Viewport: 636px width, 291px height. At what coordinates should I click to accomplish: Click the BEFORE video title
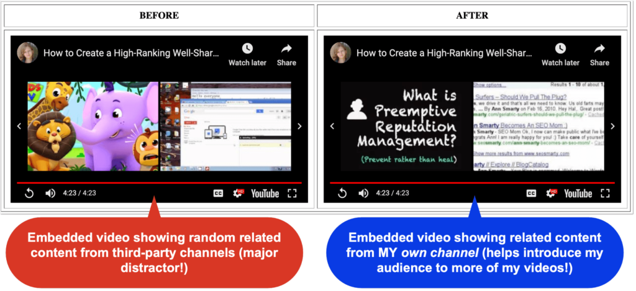pyautogui.click(x=131, y=53)
